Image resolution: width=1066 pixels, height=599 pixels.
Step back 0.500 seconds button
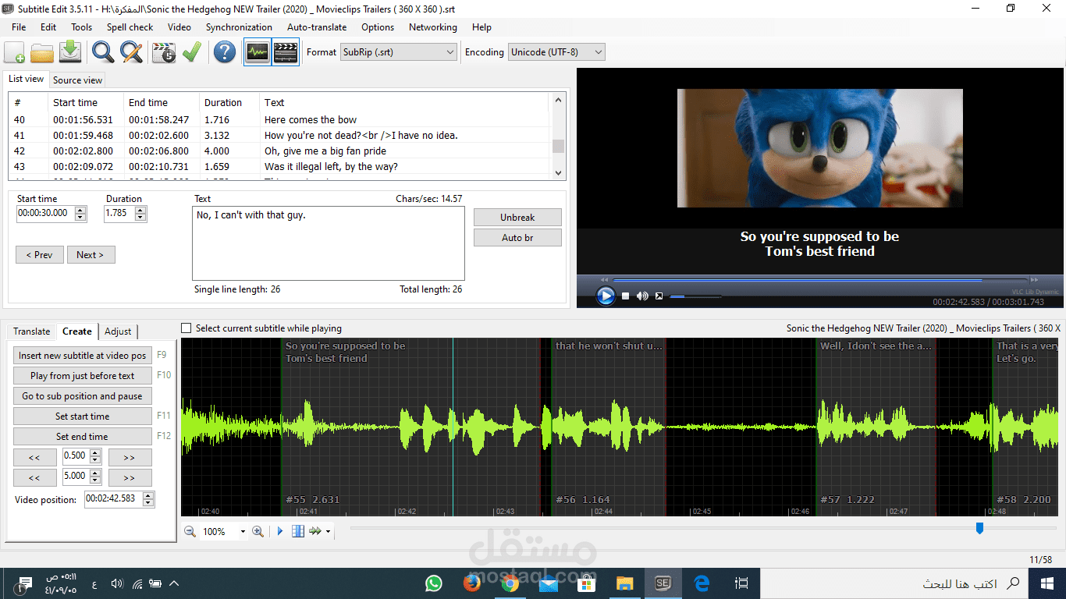point(34,457)
